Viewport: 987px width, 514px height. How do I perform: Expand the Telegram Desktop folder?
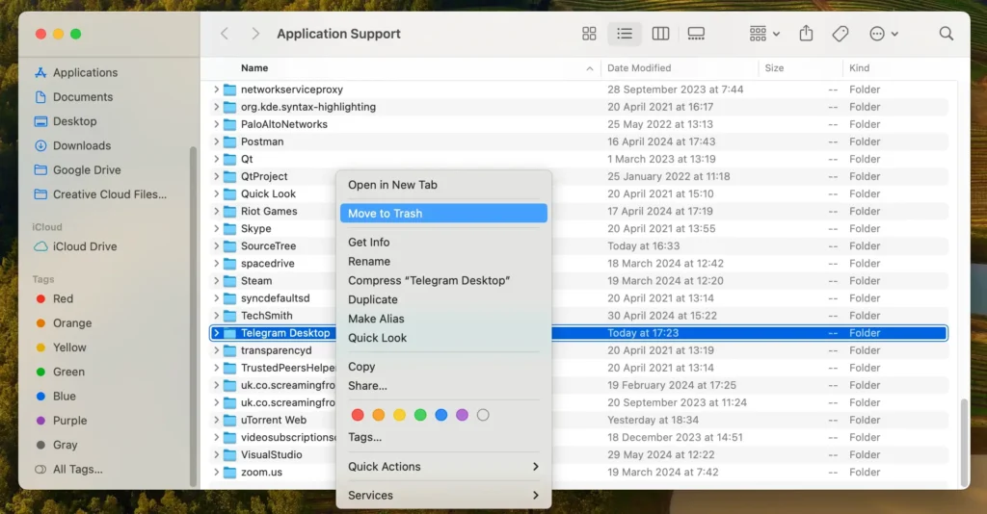point(216,333)
